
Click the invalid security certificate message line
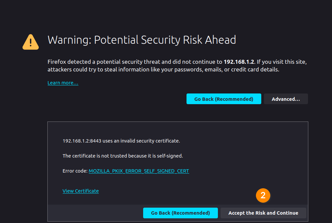121,141
